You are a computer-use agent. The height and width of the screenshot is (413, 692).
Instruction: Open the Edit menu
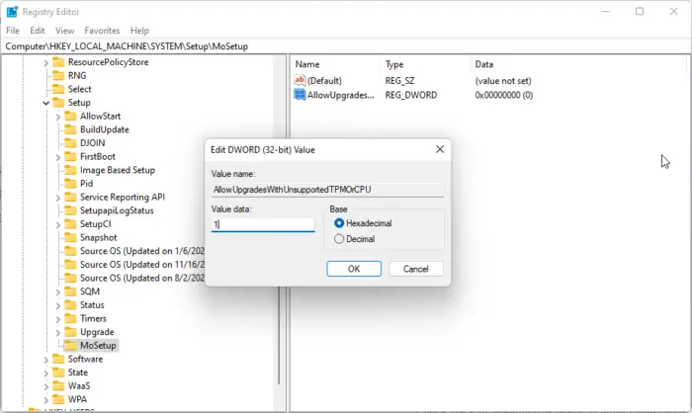pyautogui.click(x=38, y=31)
